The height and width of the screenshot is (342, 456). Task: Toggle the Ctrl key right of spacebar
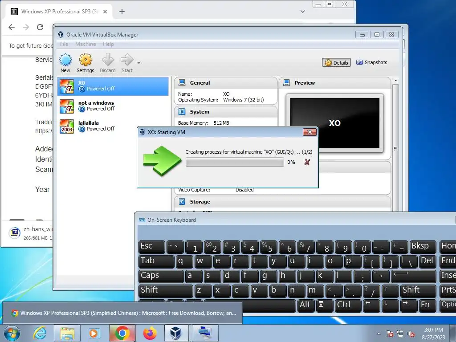[348, 305]
